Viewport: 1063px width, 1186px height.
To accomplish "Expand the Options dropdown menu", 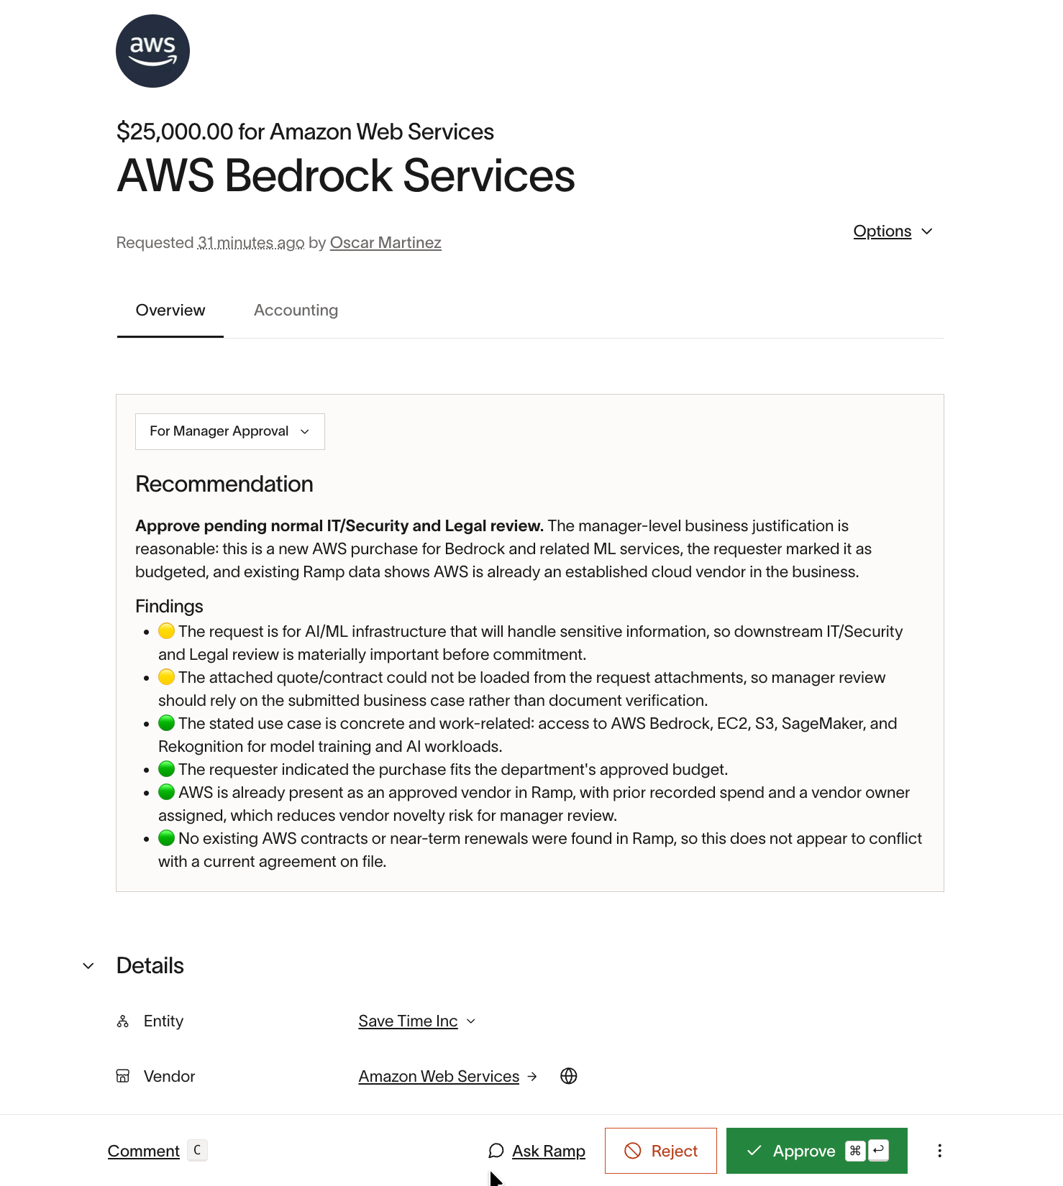I will [x=893, y=231].
